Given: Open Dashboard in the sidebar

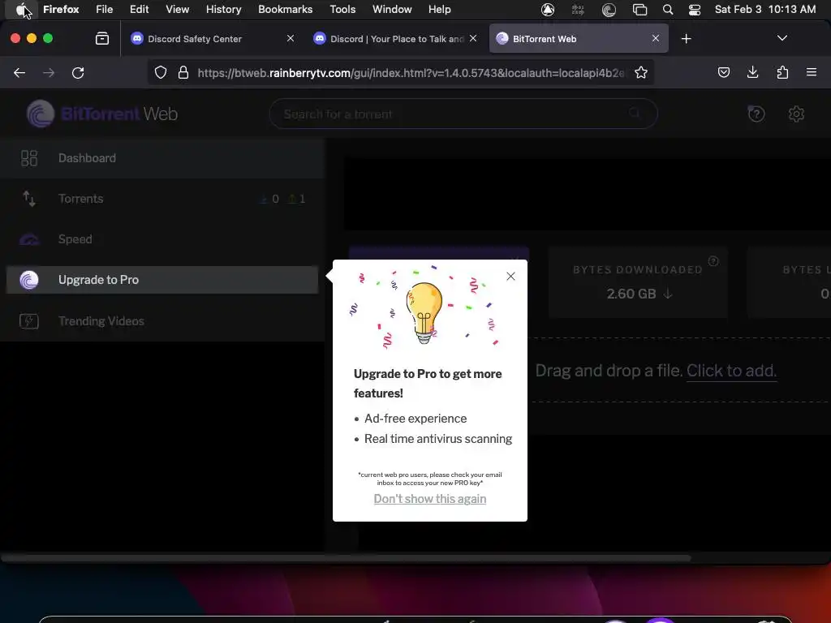Looking at the screenshot, I should click(x=162, y=158).
